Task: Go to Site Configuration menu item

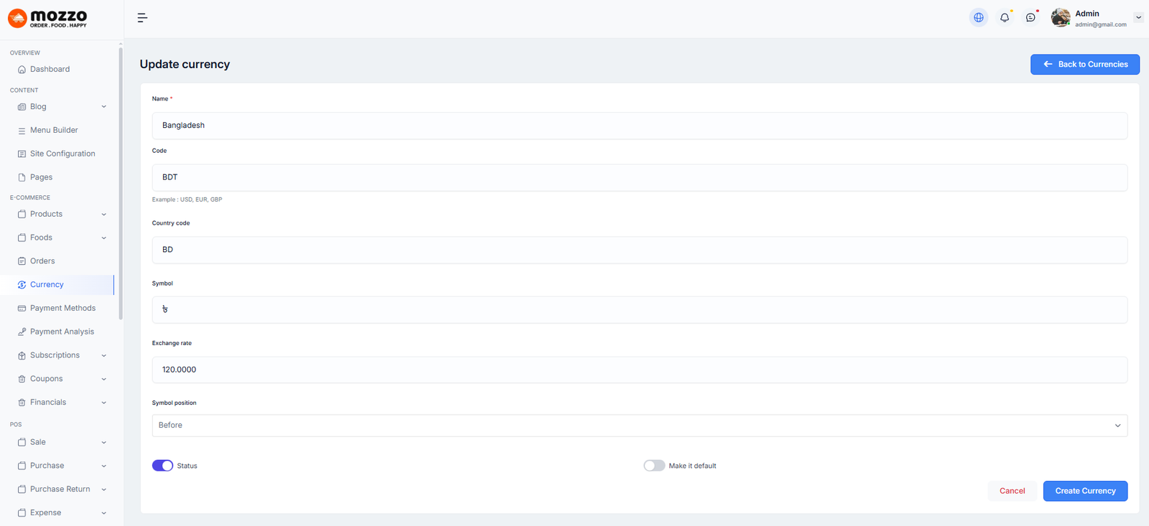Action: pyautogui.click(x=62, y=154)
